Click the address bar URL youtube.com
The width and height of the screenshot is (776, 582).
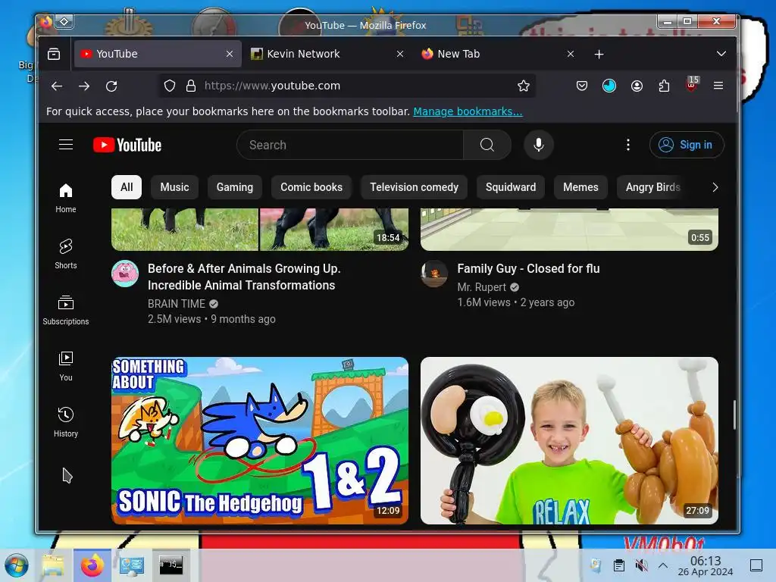(x=272, y=86)
